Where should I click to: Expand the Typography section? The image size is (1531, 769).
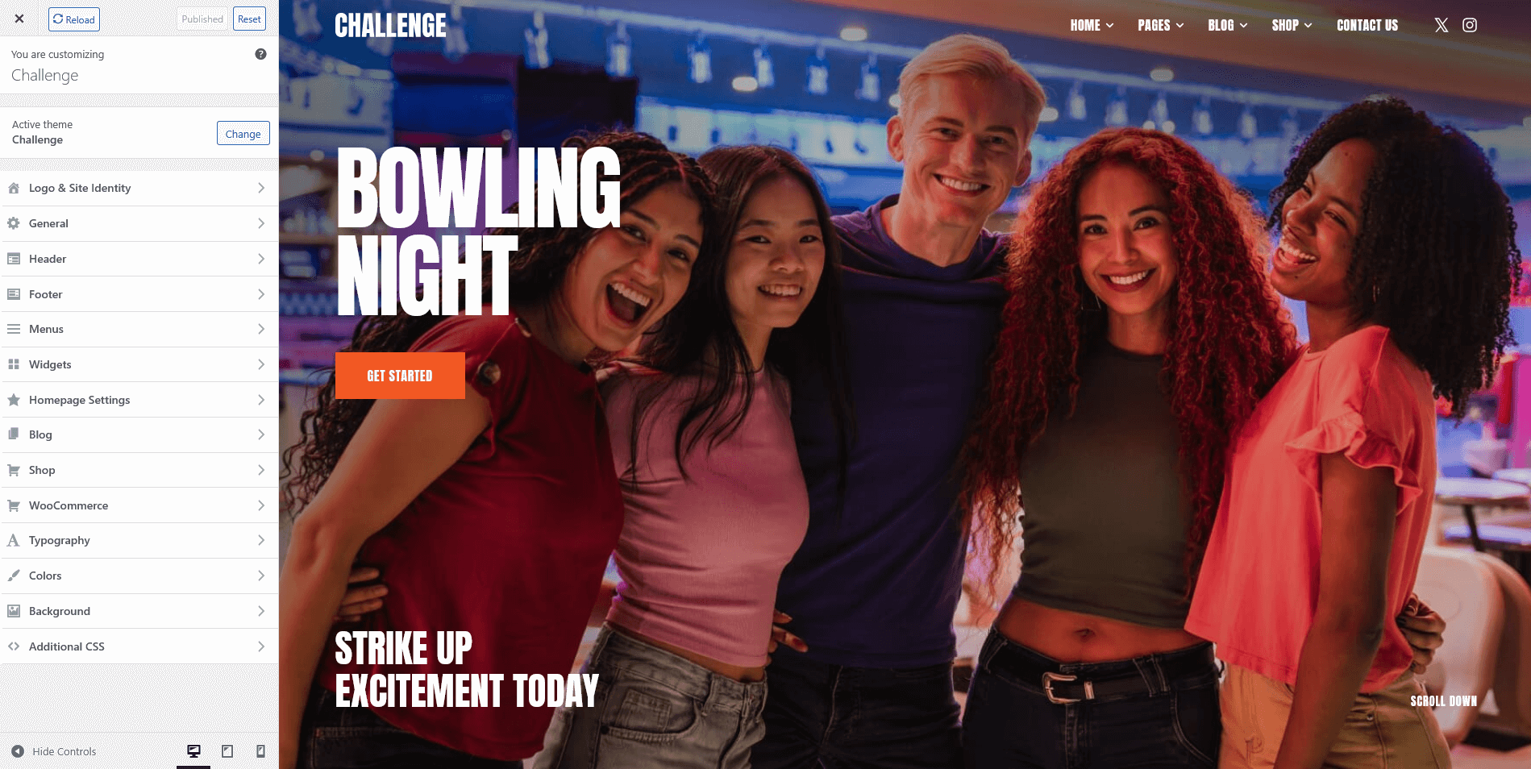coord(139,540)
